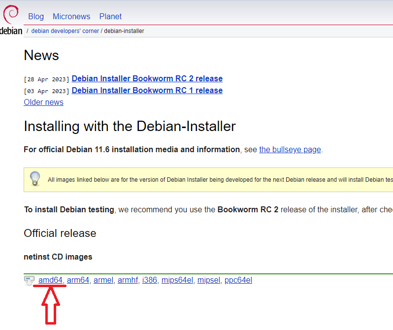The width and height of the screenshot is (393, 330).
Task: Download the armhf netinst image
Action: point(128,280)
